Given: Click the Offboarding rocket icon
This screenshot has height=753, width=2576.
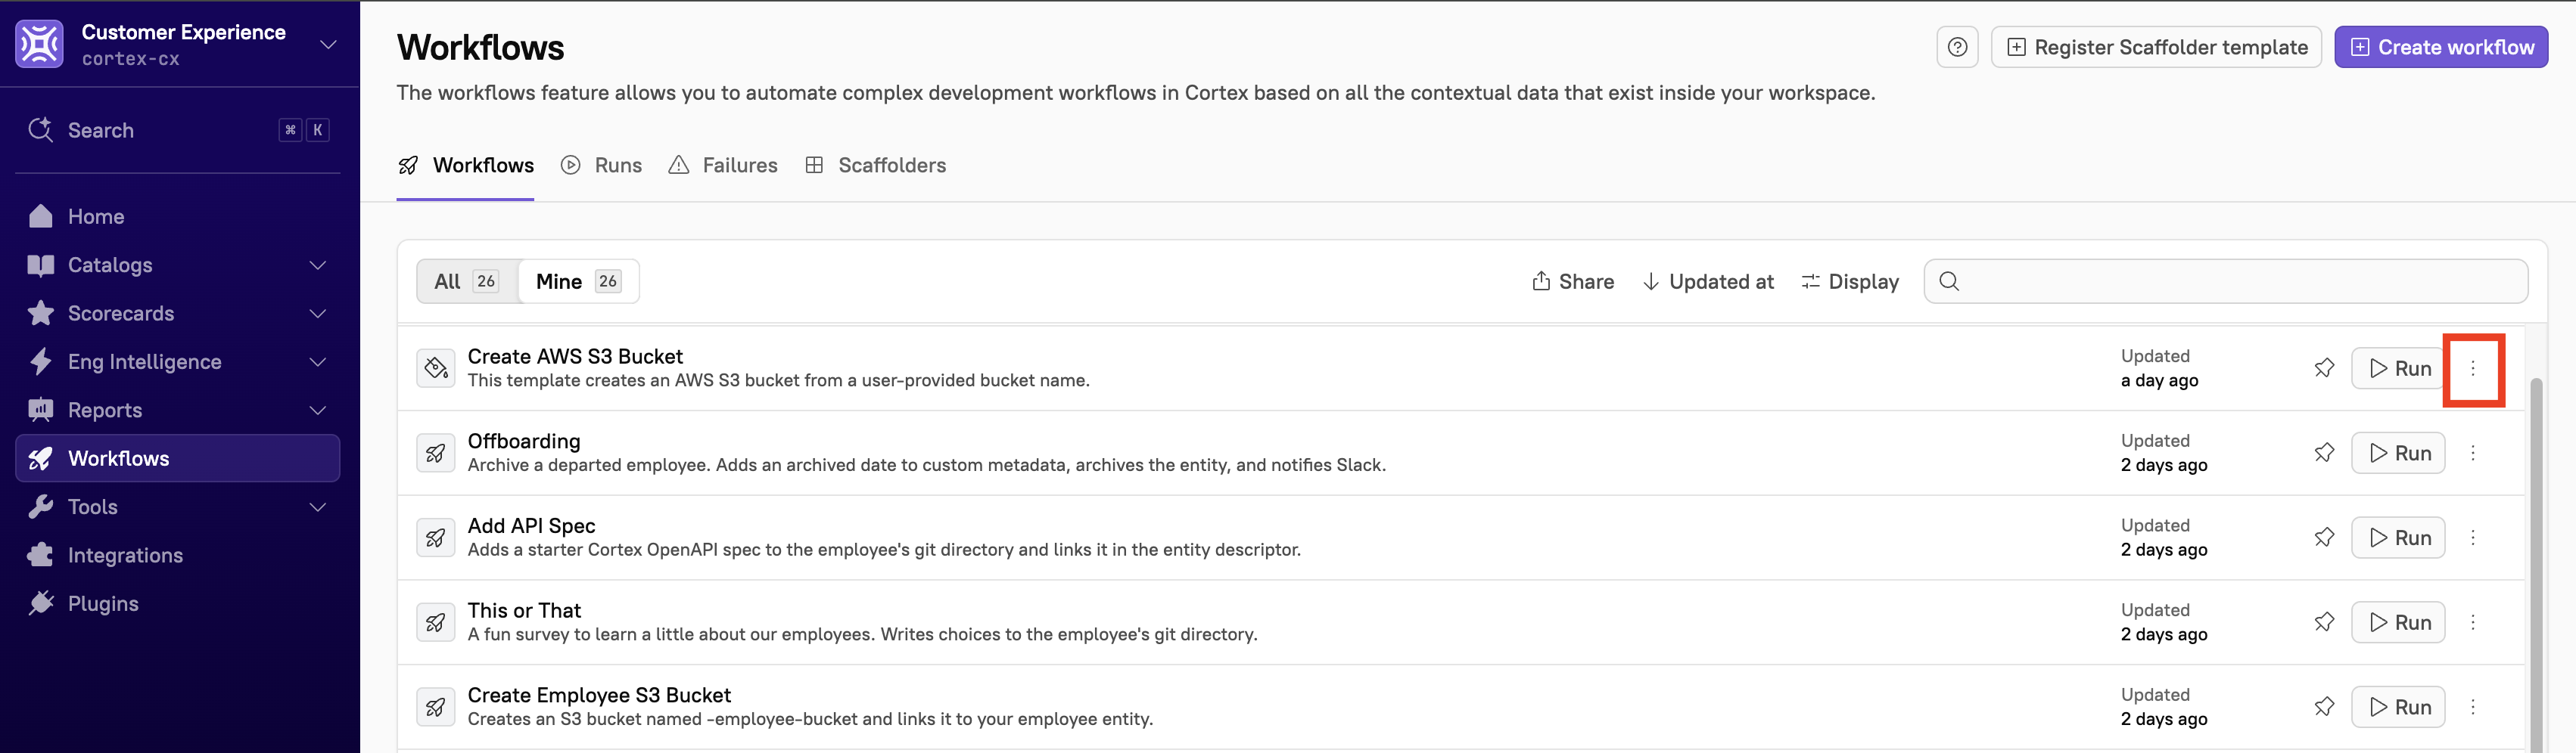Looking at the screenshot, I should 436,454.
